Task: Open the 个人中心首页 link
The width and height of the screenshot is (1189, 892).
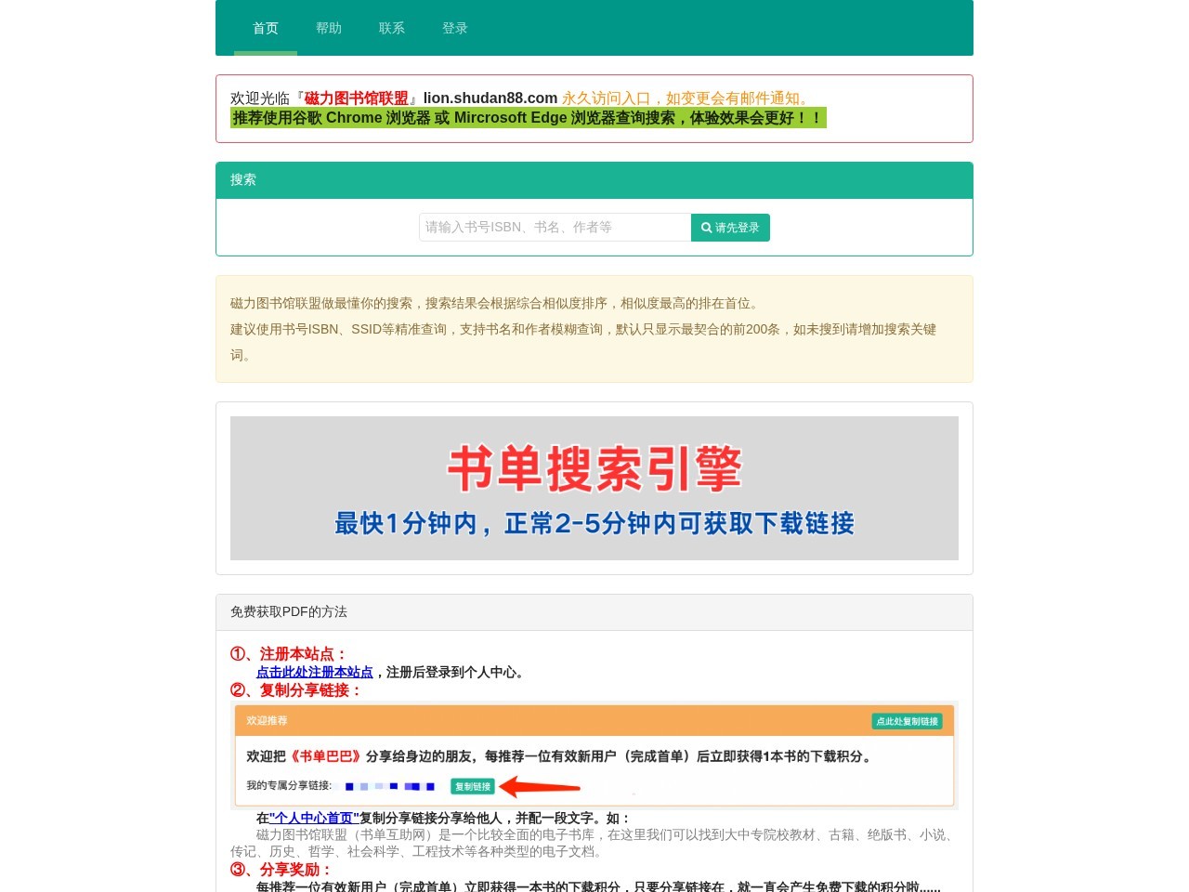Action: [314, 818]
